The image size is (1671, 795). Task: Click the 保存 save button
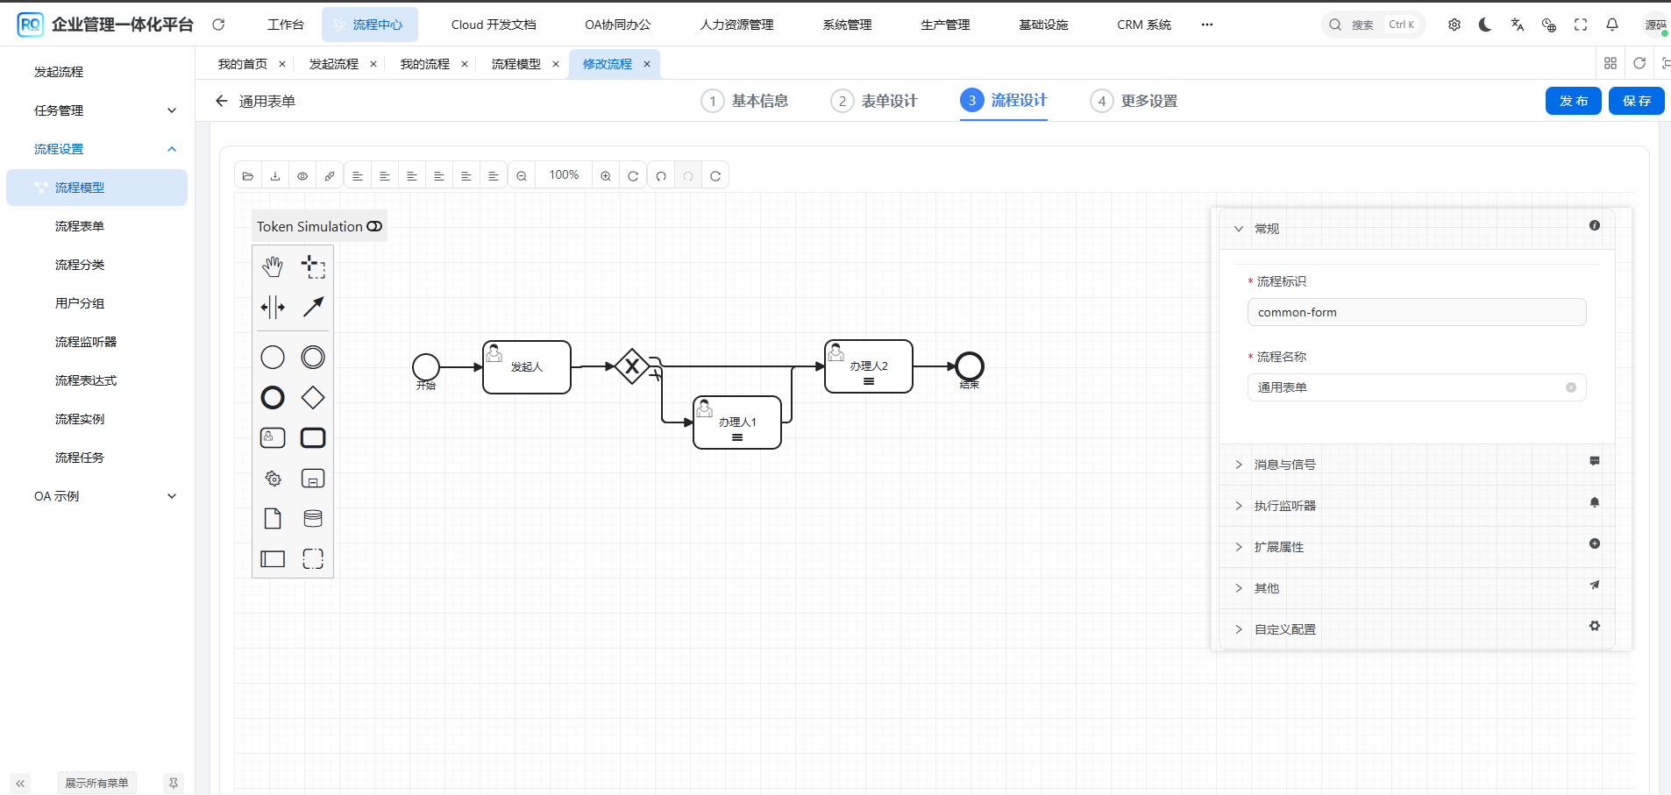[x=1636, y=101]
